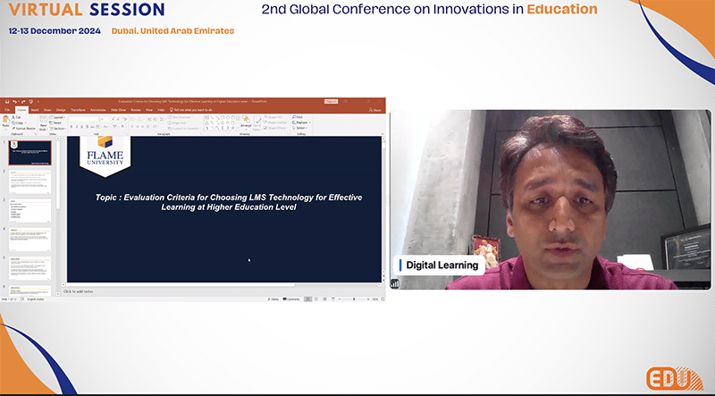Open the Arrange button in Drawing group
The width and height of the screenshot is (715, 396).
tap(246, 122)
